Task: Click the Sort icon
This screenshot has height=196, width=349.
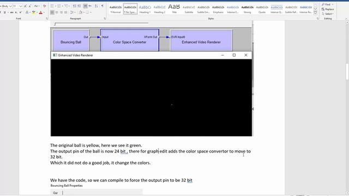Action: pyautogui.click(x=96, y=6)
